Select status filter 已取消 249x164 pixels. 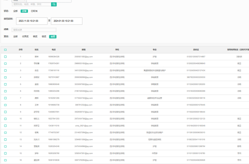(x=34, y=11)
